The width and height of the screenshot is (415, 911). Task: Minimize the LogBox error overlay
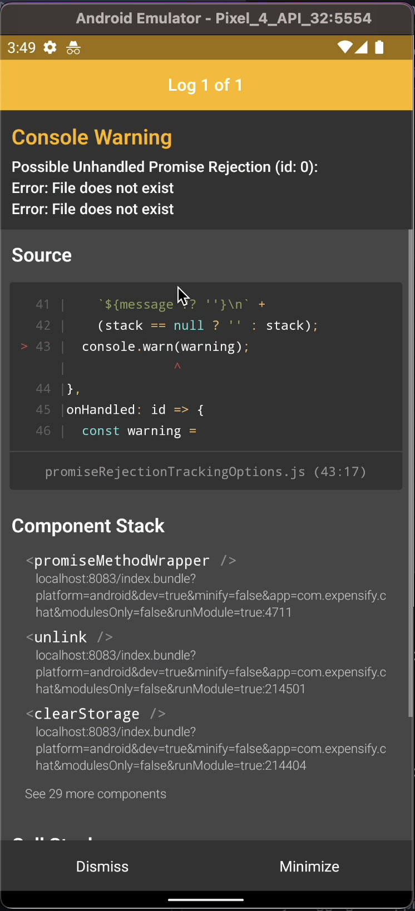point(309,866)
